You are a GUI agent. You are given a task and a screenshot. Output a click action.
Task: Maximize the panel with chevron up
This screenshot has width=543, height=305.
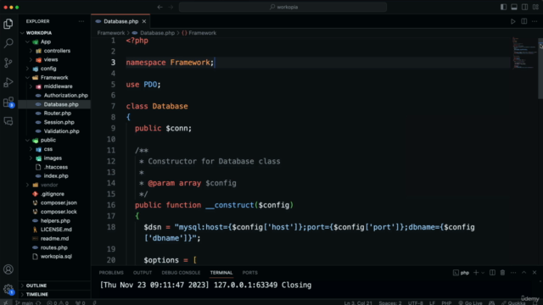tap(524, 273)
